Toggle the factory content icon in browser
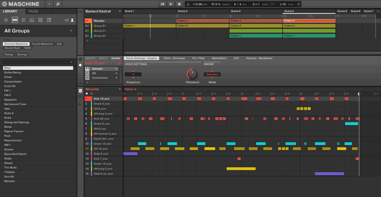Image resolution: width=381 pixels, height=197 pixels. click(x=66, y=20)
